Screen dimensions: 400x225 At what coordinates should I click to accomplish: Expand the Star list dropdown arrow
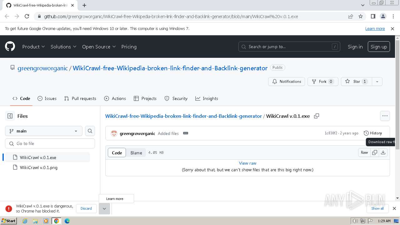tap(377, 82)
